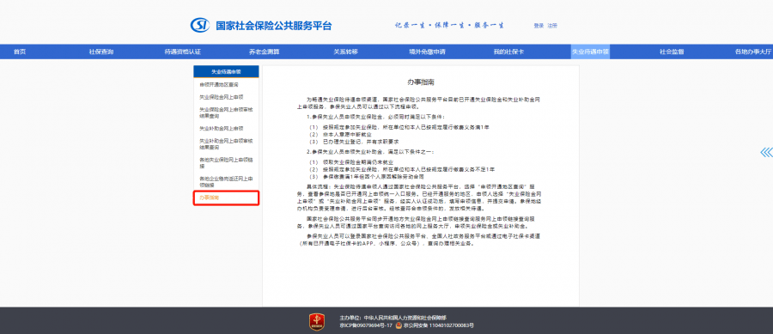Click the line 1.参保失业人员申领失业保险金

(x=375, y=117)
